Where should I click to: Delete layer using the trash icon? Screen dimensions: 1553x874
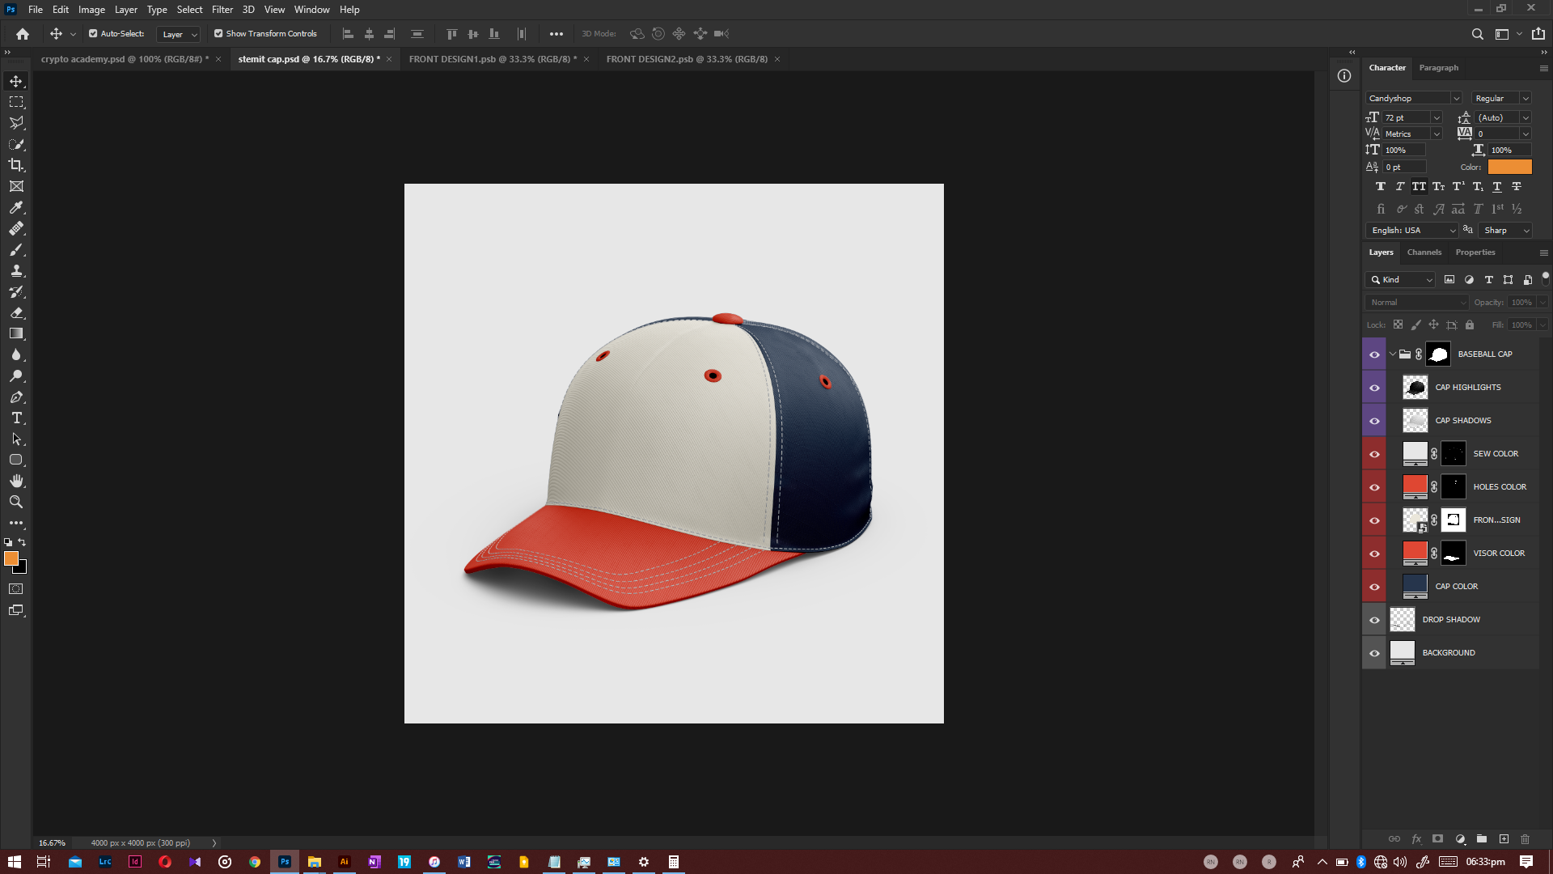click(x=1525, y=839)
